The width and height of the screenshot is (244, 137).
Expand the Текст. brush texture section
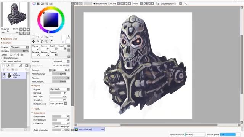(x=35, y=109)
